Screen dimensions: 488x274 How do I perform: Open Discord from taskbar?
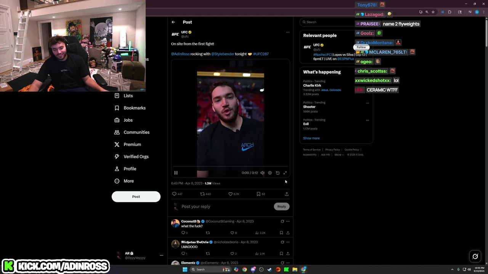[x=253, y=269]
